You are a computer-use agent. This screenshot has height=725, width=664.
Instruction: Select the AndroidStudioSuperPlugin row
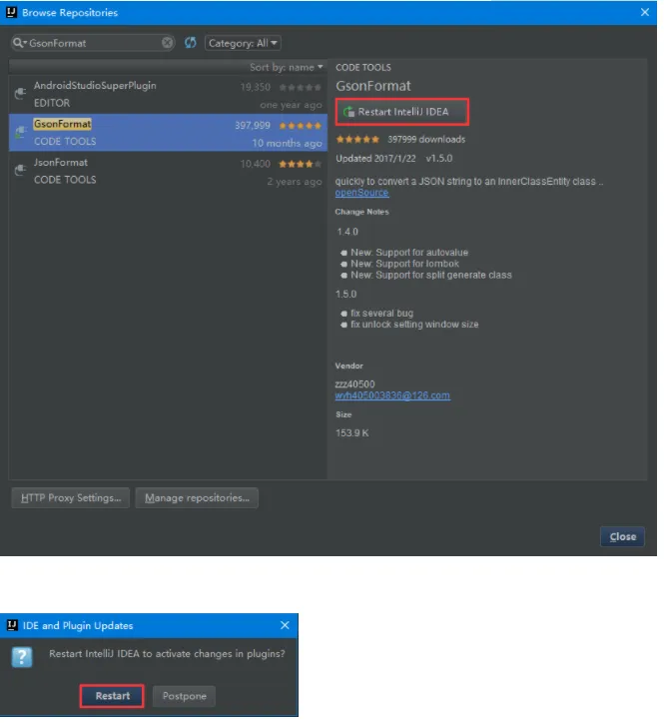pyautogui.click(x=168, y=94)
